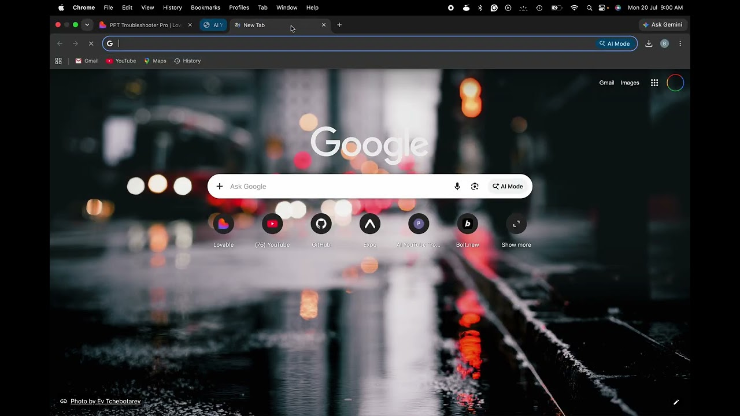Screen dimensions: 740x416
Task: Click AI Mode in the address bar
Action: click(615, 43)
